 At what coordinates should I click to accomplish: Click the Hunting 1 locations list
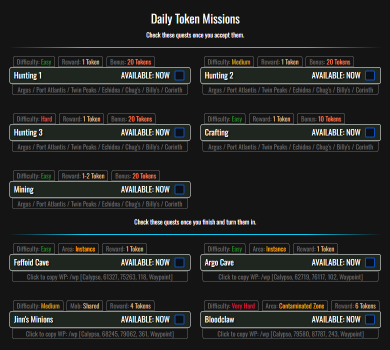click(x=100, y=90)
